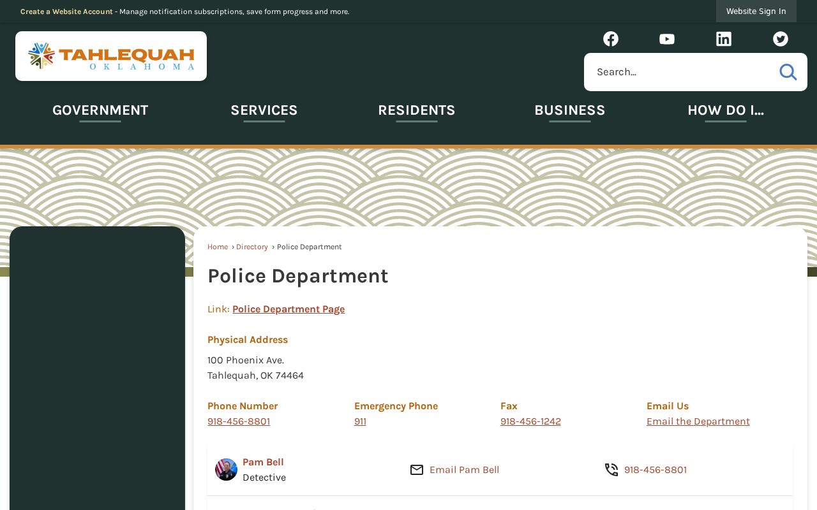Open the Government menu
Viewport: 817px width, 510px height.
coord(100,110)
